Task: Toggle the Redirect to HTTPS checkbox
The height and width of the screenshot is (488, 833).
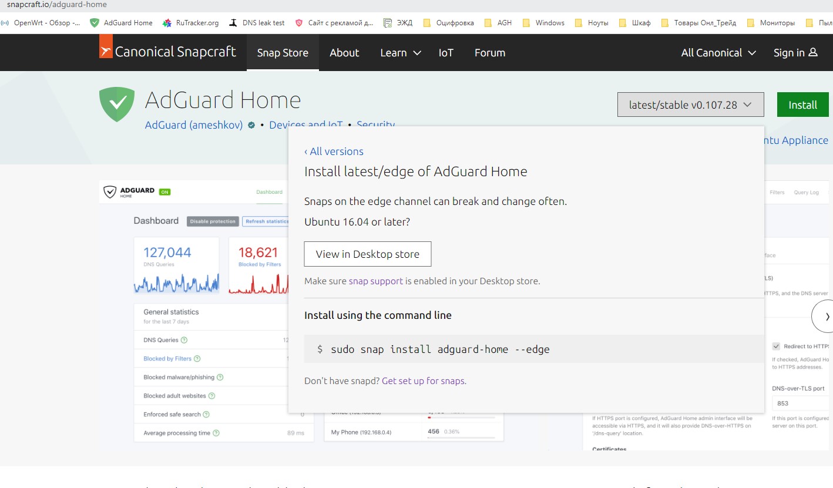Action: [776, 346]
